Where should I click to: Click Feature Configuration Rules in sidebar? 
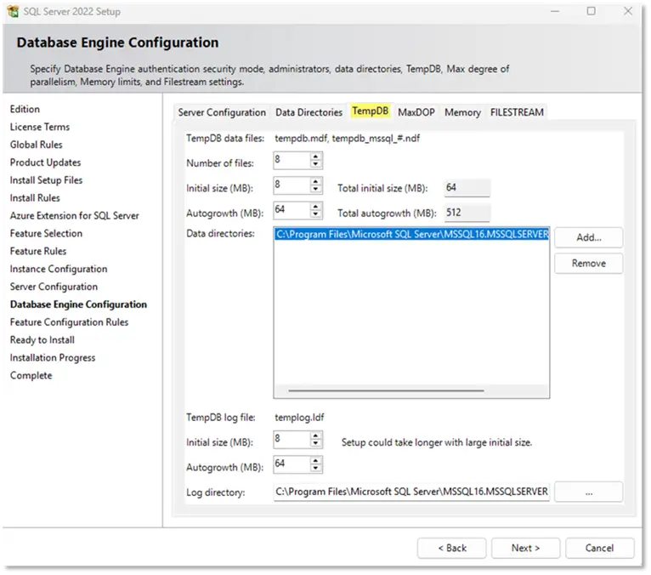(x=70, y=322)
